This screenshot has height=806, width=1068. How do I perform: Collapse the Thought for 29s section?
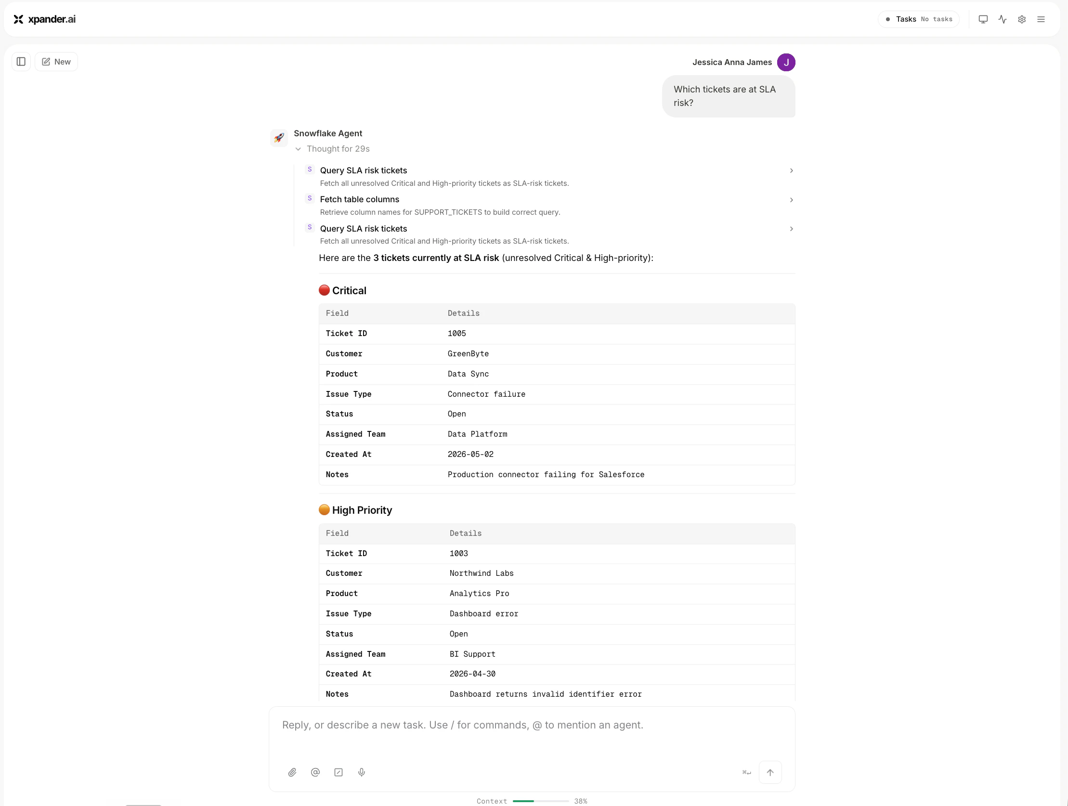332,149
